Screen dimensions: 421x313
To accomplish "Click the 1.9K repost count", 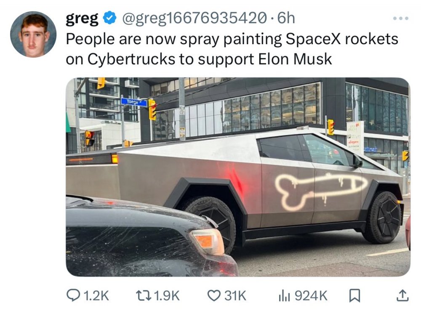I will pyautogui.click(x=167, y=296).
